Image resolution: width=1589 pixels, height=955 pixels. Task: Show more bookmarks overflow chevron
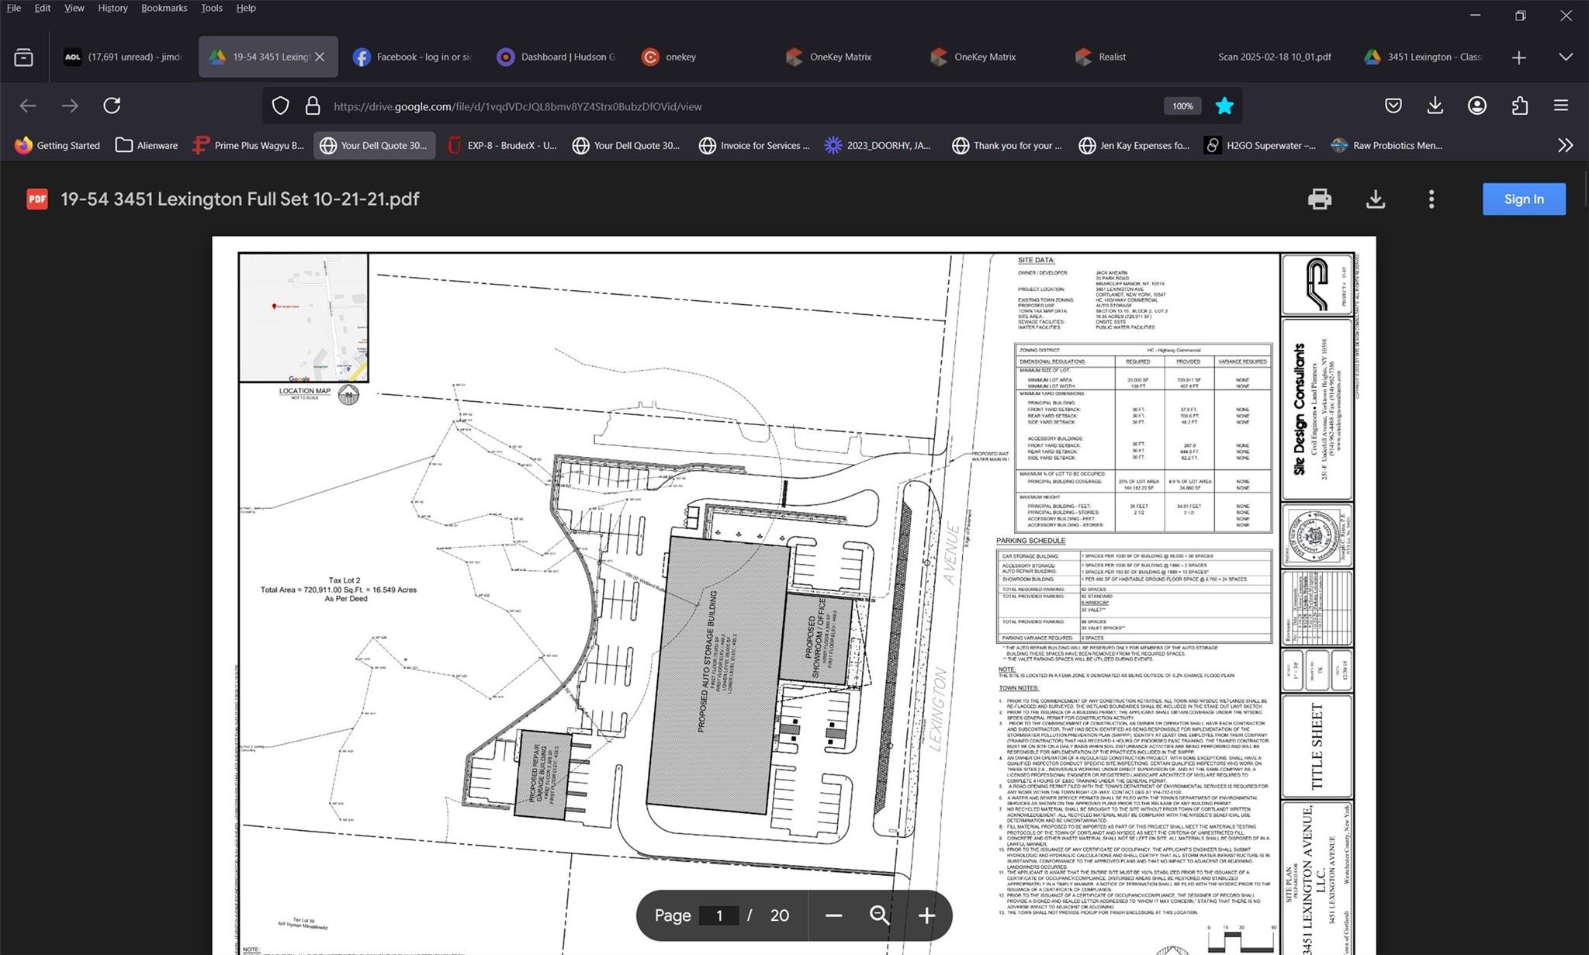[x=1565, y=145]
